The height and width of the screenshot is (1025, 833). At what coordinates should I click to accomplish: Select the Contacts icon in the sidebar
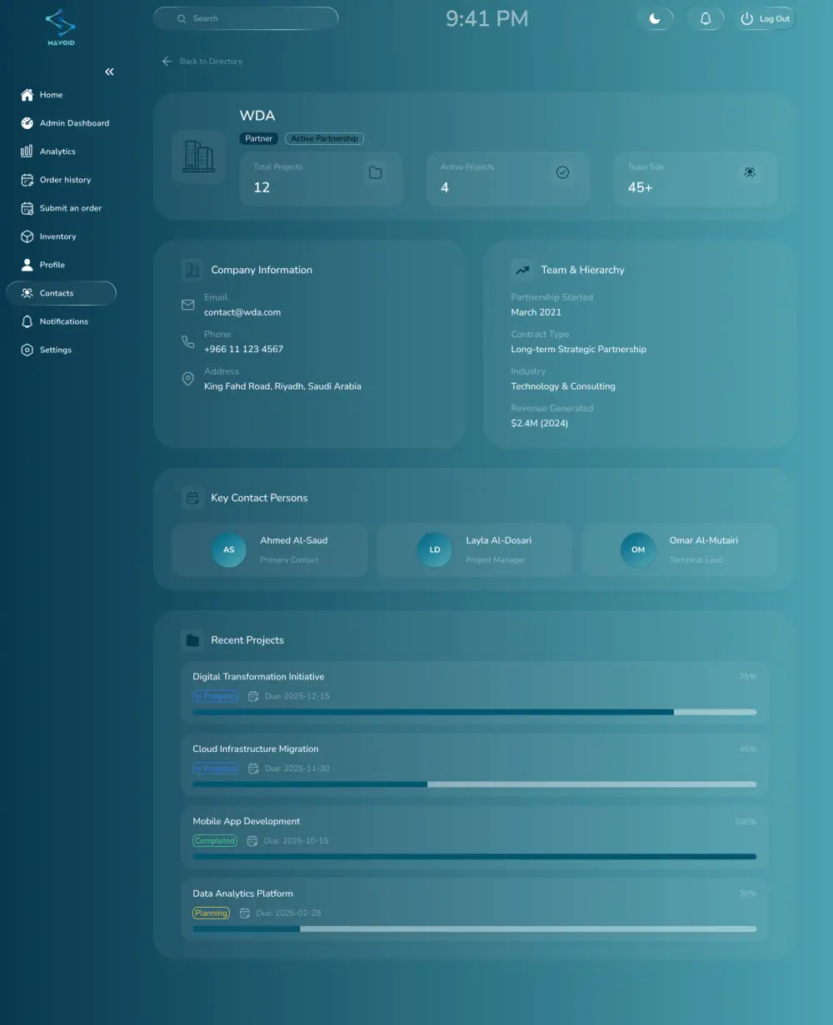[26, 292]
